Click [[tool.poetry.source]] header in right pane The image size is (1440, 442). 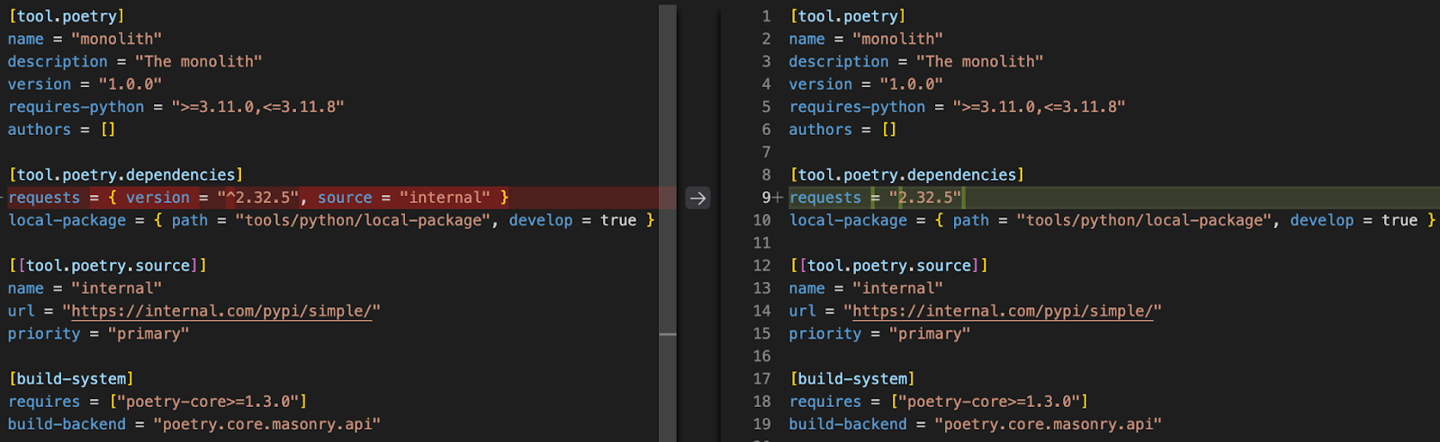tap(889, 266)
